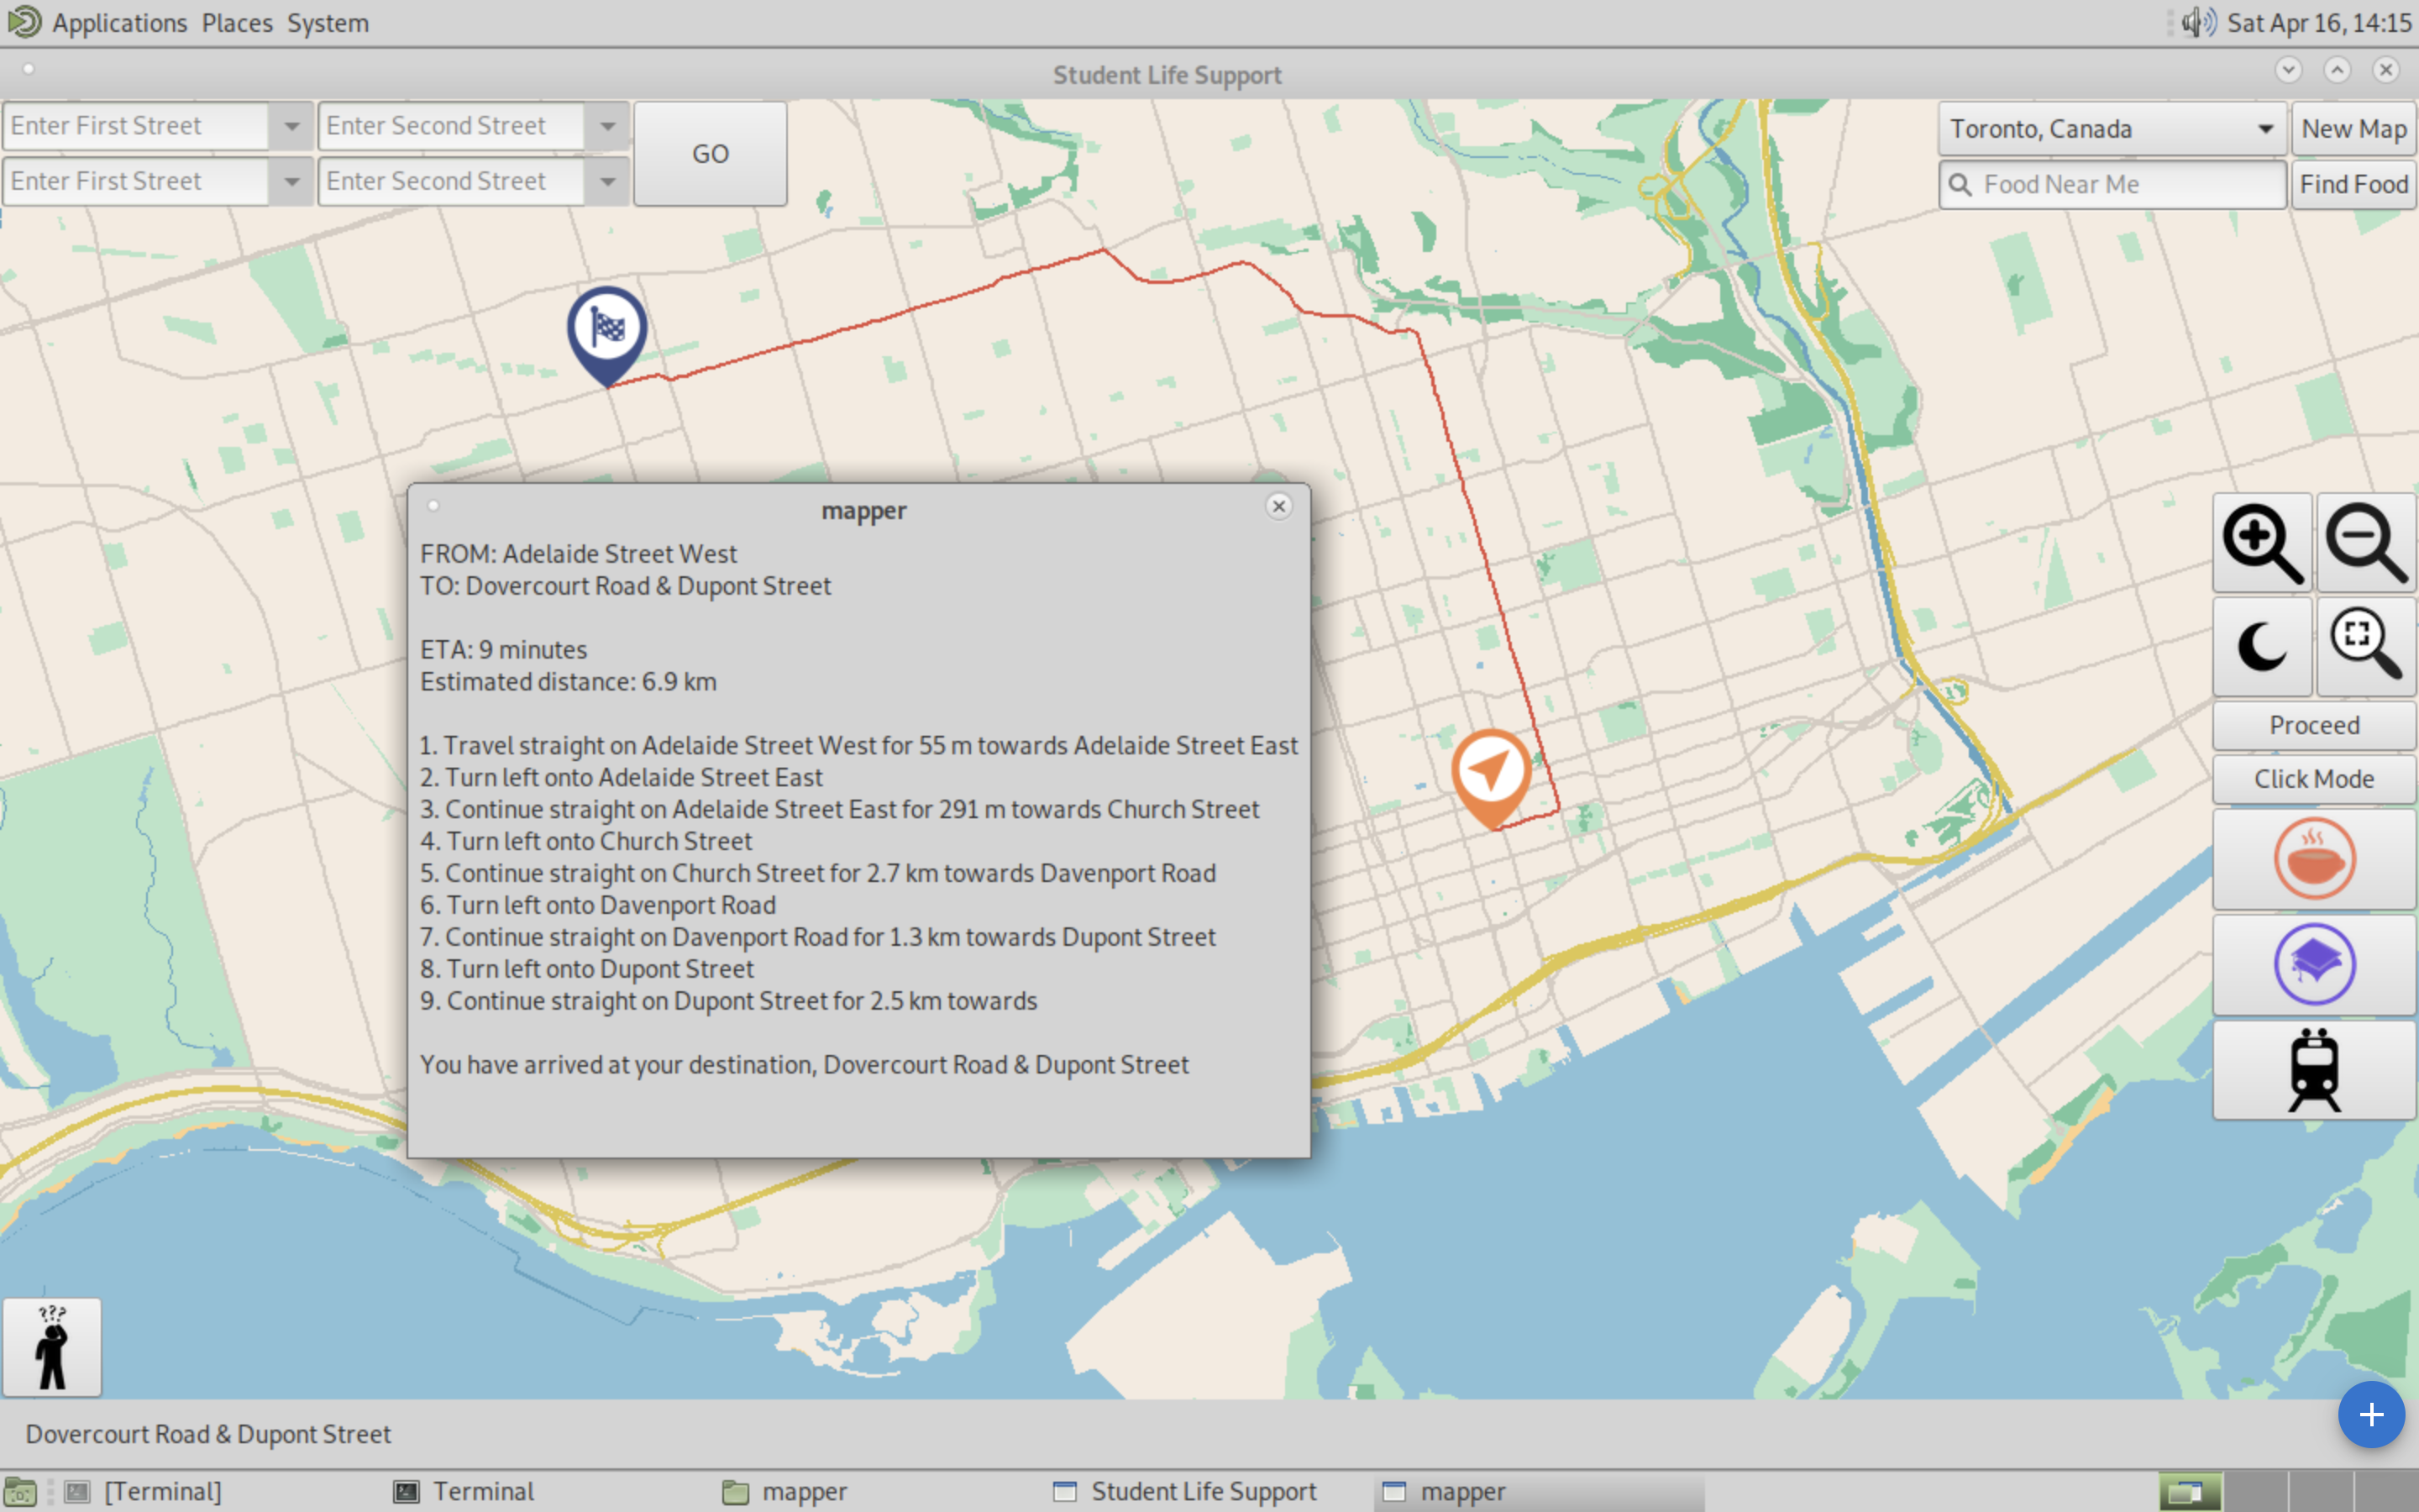Click the zoom-to-fit magnifier icon
Image resolution: width=2419 pixels, height=1512 pixels.
tap(2365, 647)
